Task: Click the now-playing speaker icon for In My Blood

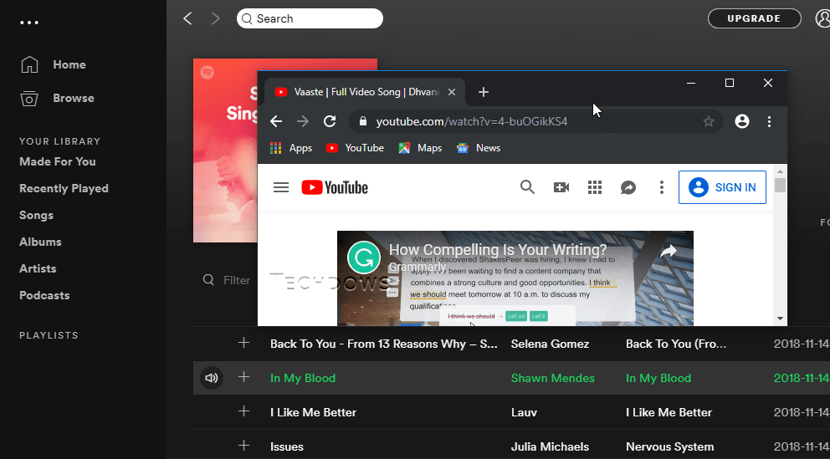Action: click(211, 378)
